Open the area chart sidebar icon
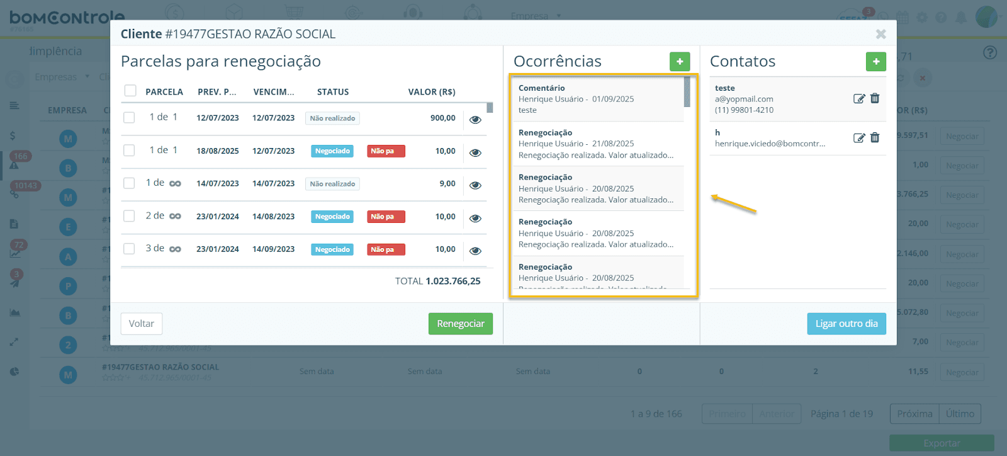Image resolution: width=1007 pixels, height=456 pixels. 14,312
